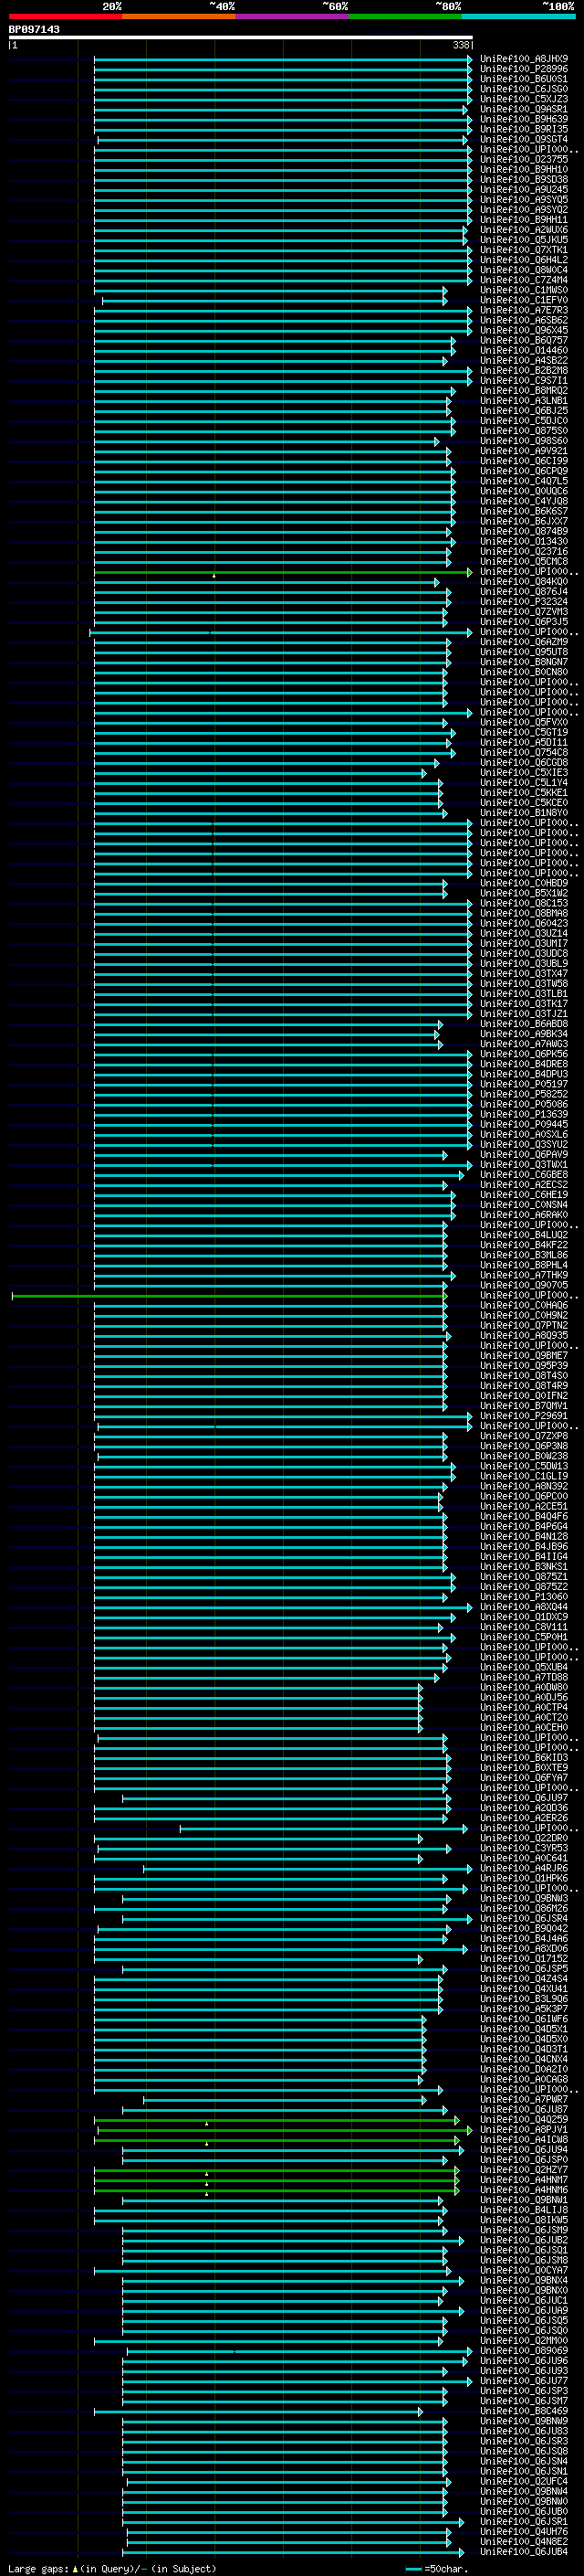The image size is (584, 2576).
Task: Open last hit UniRef100_Q6JUB4
Action: tap(524, 2553)
